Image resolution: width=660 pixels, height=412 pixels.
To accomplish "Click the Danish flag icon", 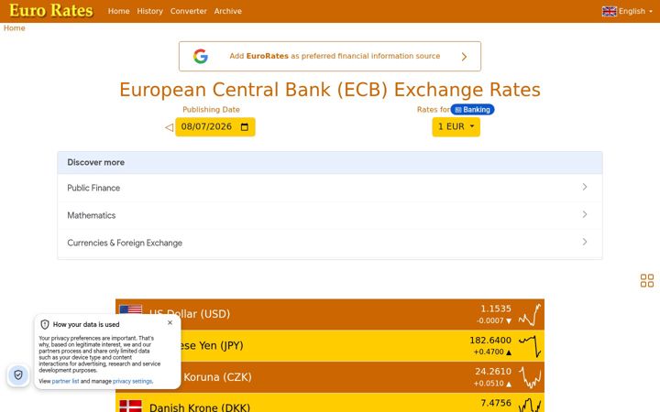I will [130, 407].
